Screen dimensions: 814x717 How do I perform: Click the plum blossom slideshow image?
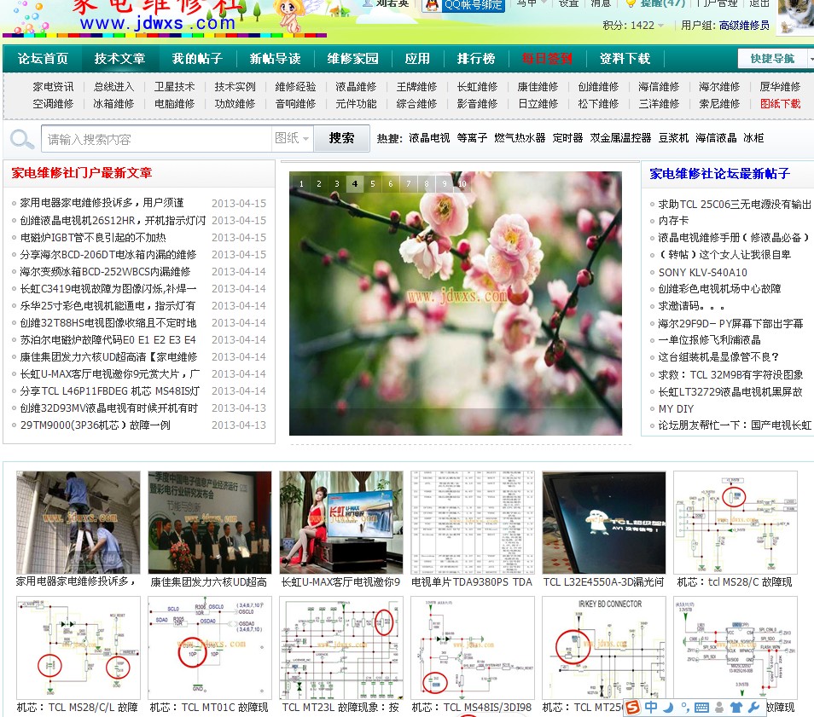point(456,304)
